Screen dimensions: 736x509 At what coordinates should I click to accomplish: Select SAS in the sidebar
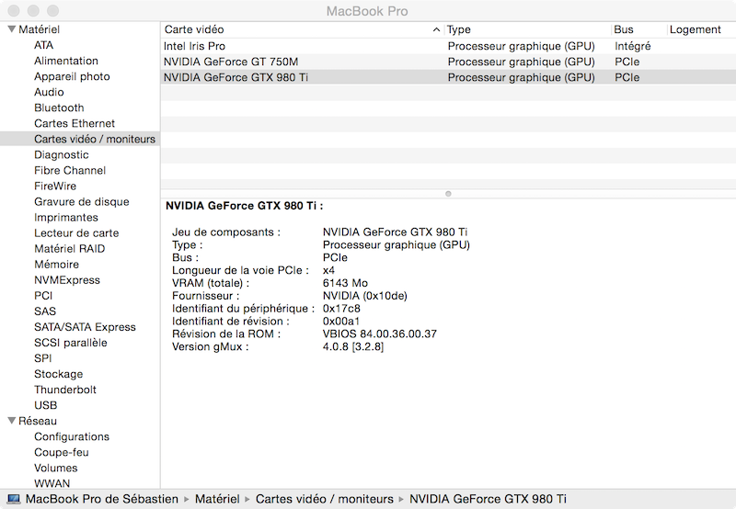(x=44, y=311)
